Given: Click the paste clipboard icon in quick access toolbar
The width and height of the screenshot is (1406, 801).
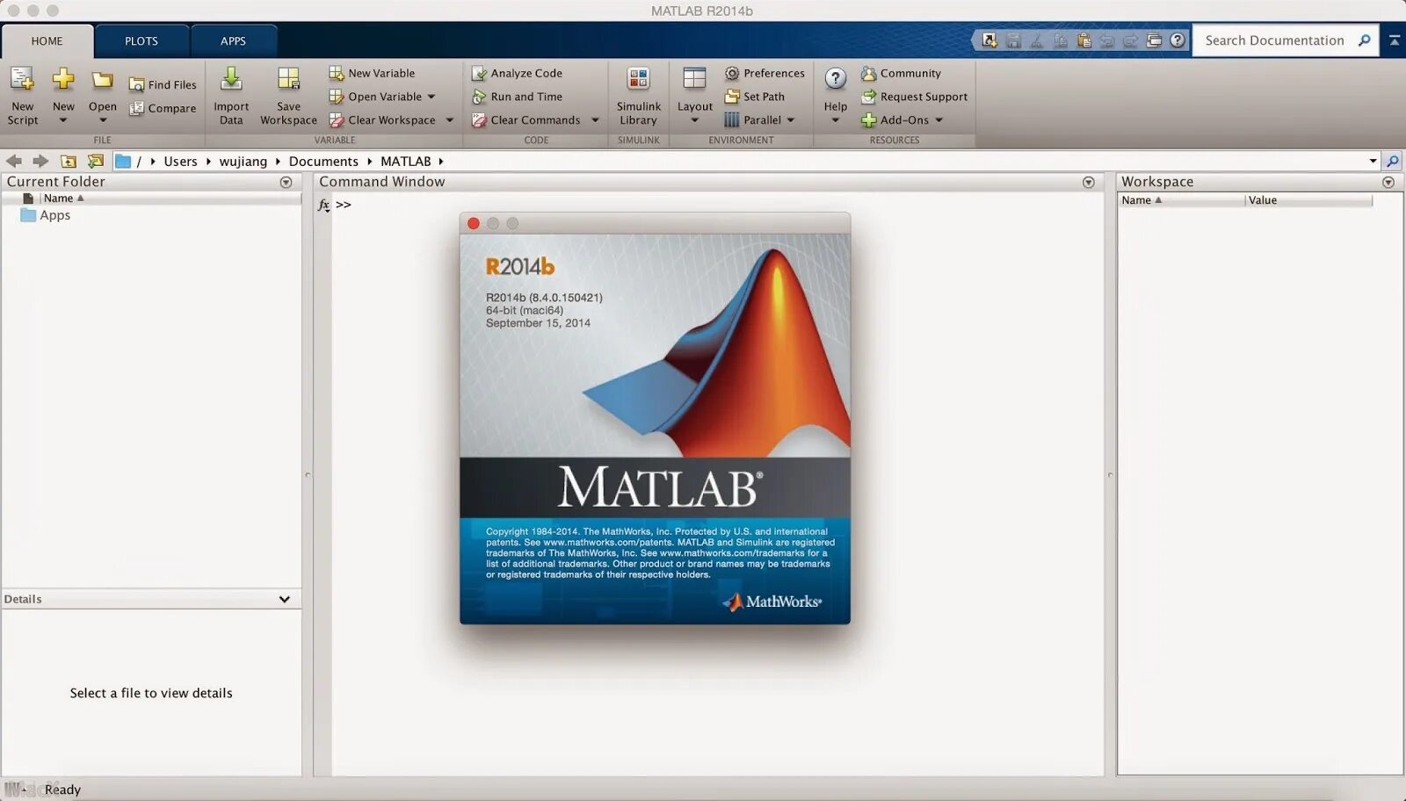Looking at the screenshot, I should (1083, 40).
